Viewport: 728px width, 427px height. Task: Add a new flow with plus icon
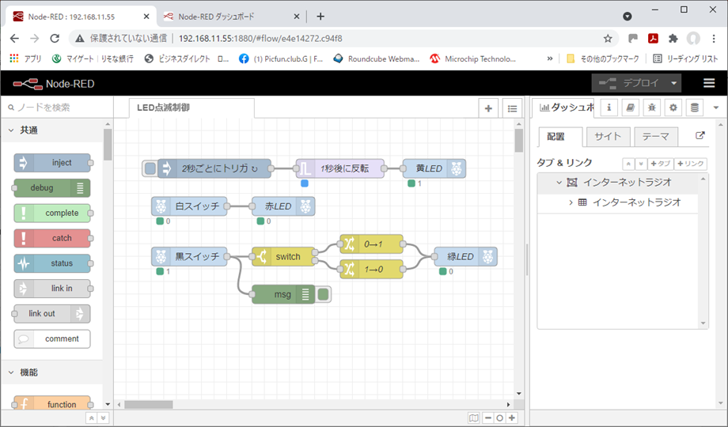click(488, 108)
